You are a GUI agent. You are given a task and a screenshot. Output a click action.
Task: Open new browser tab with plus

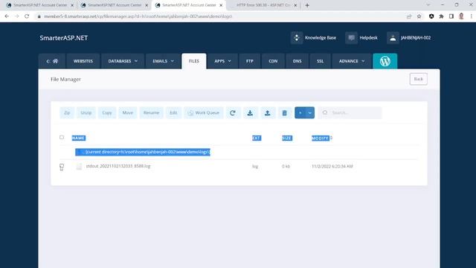point(307,5)
